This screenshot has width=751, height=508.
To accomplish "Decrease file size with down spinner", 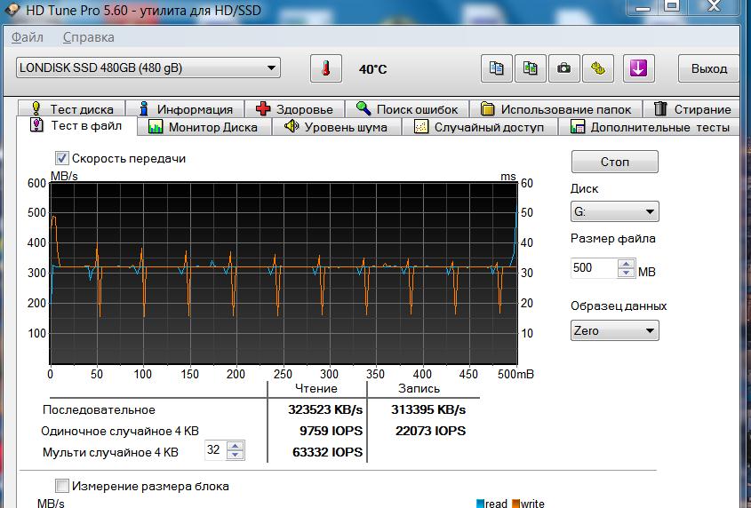I will click(626, 273).
